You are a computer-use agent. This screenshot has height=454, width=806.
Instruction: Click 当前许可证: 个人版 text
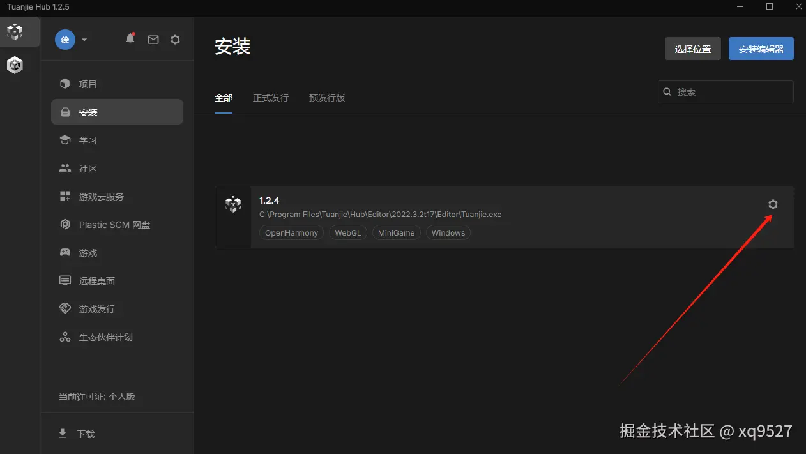click(x=97, y=397)
